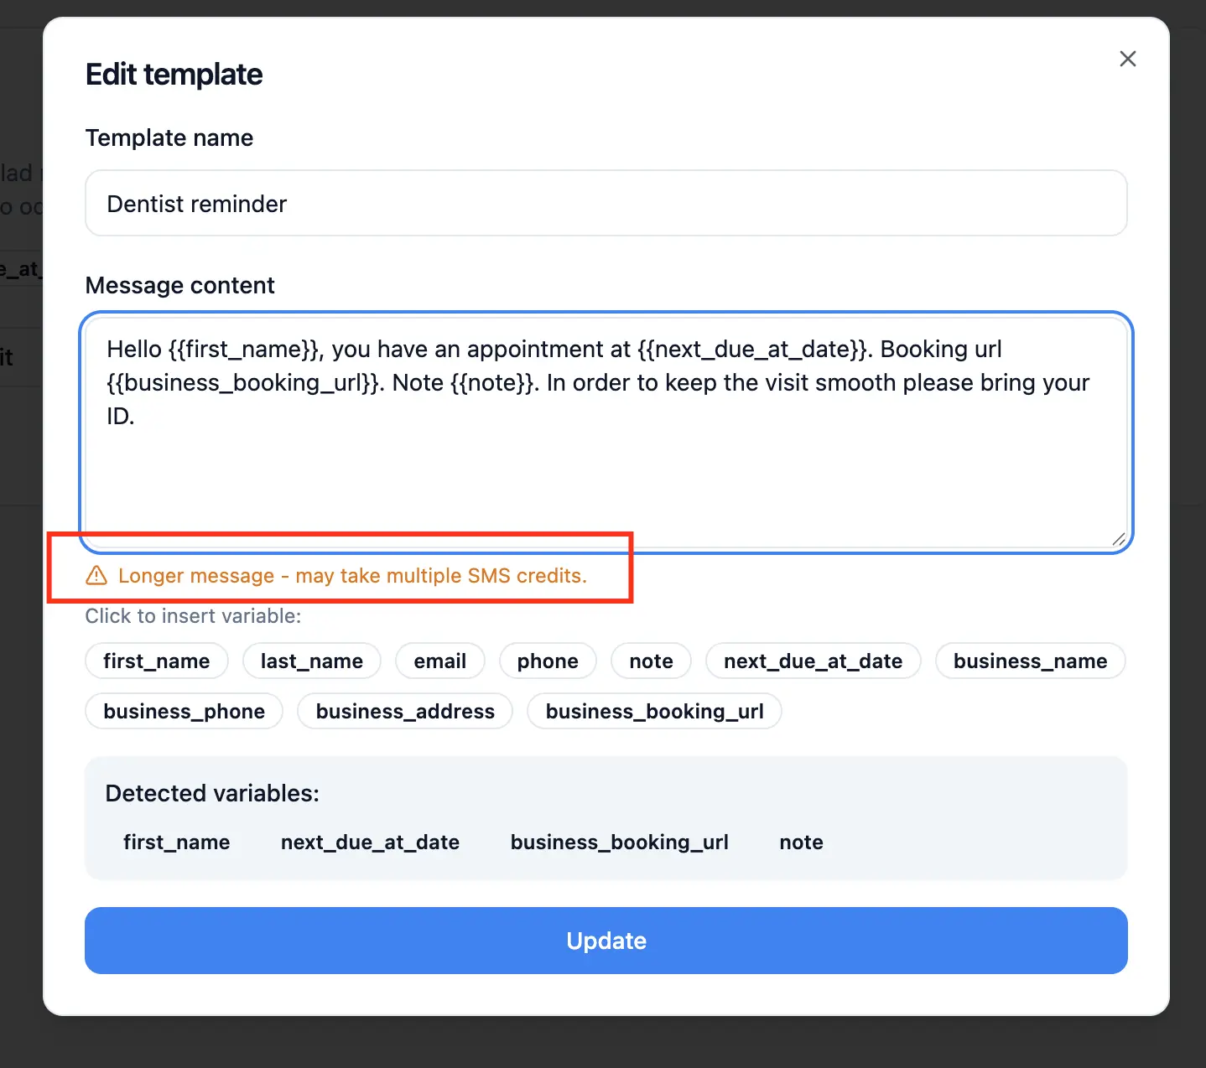
Task: Insert the first_name variable chip
Action: pyautogui.click(x=157, y=661)
